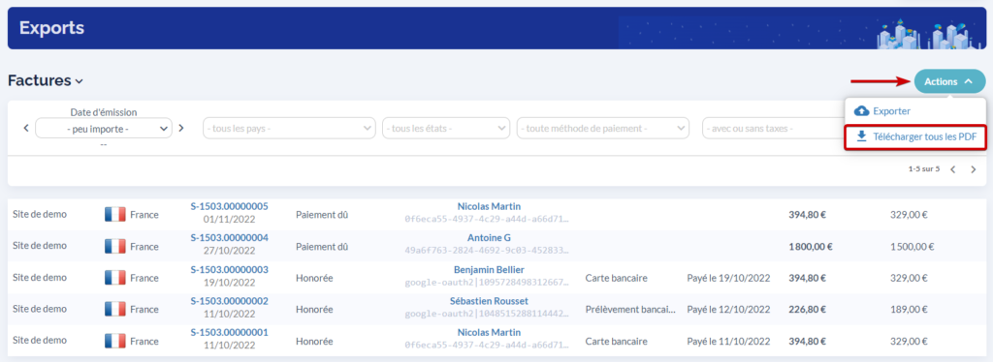The width and height of the screenshot is (993, 362).
Task: Open invoice S-1503.00000005
Action: click(229, 206)
